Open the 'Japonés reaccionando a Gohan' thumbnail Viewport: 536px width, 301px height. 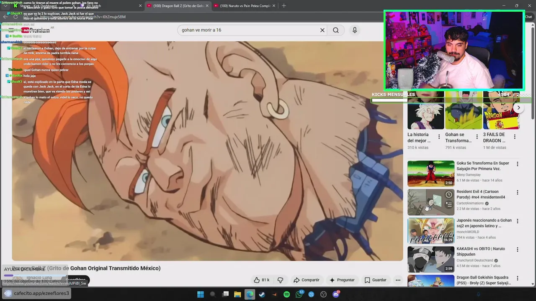point(431,231)
